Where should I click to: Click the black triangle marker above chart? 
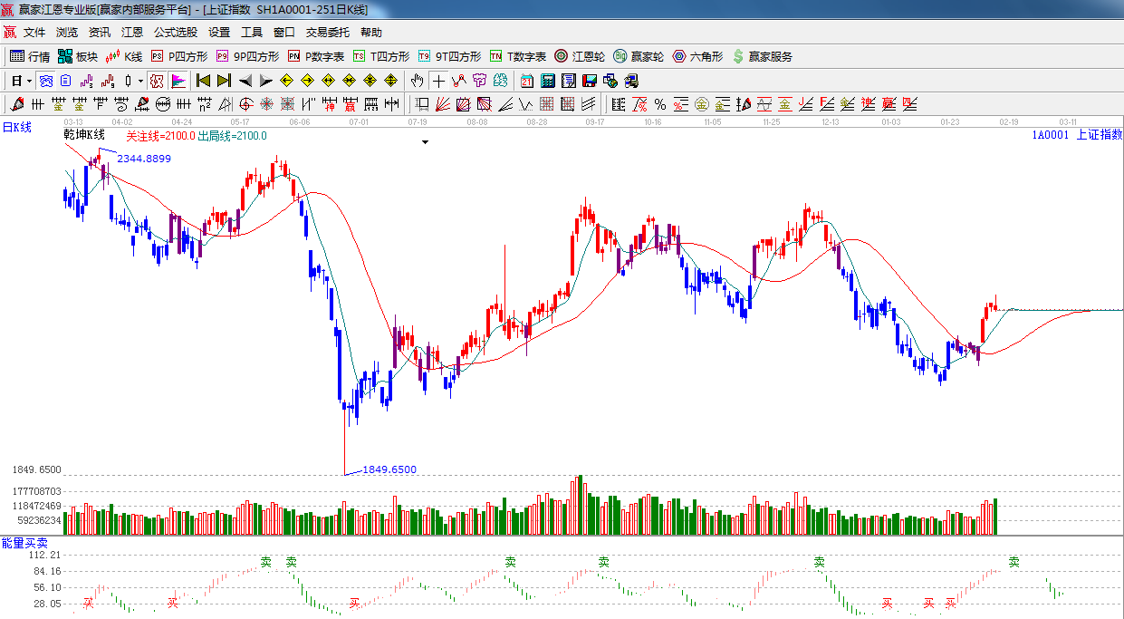[425, 142]
